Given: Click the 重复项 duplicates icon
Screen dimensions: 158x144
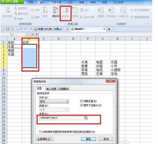Looking at the screenshot, I should point(56,10).
